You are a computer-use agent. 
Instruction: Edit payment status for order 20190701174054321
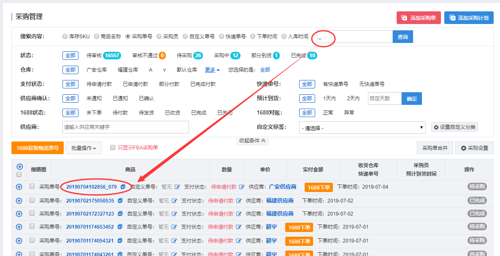click(238, 241)
